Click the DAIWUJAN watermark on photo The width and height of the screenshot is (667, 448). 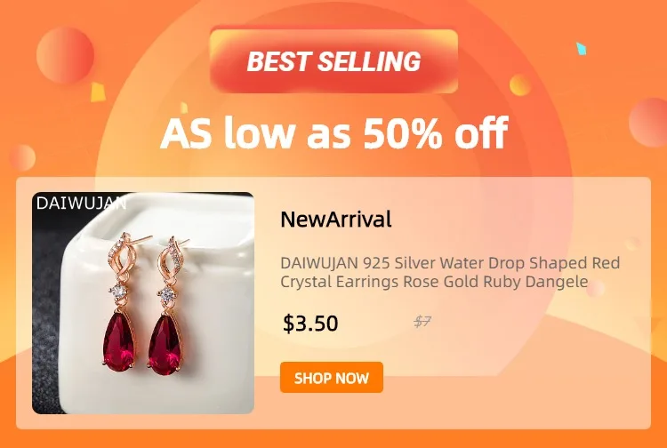pyautogui.click(x=81, y=204)
